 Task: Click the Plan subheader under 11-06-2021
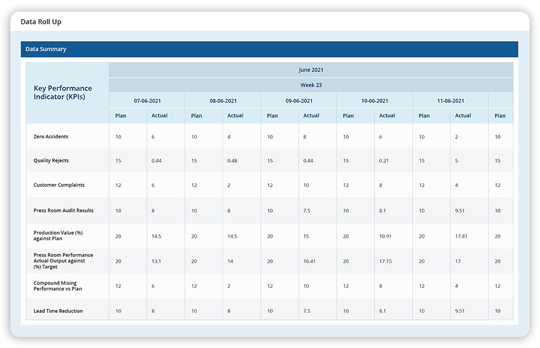pos(424,116)
